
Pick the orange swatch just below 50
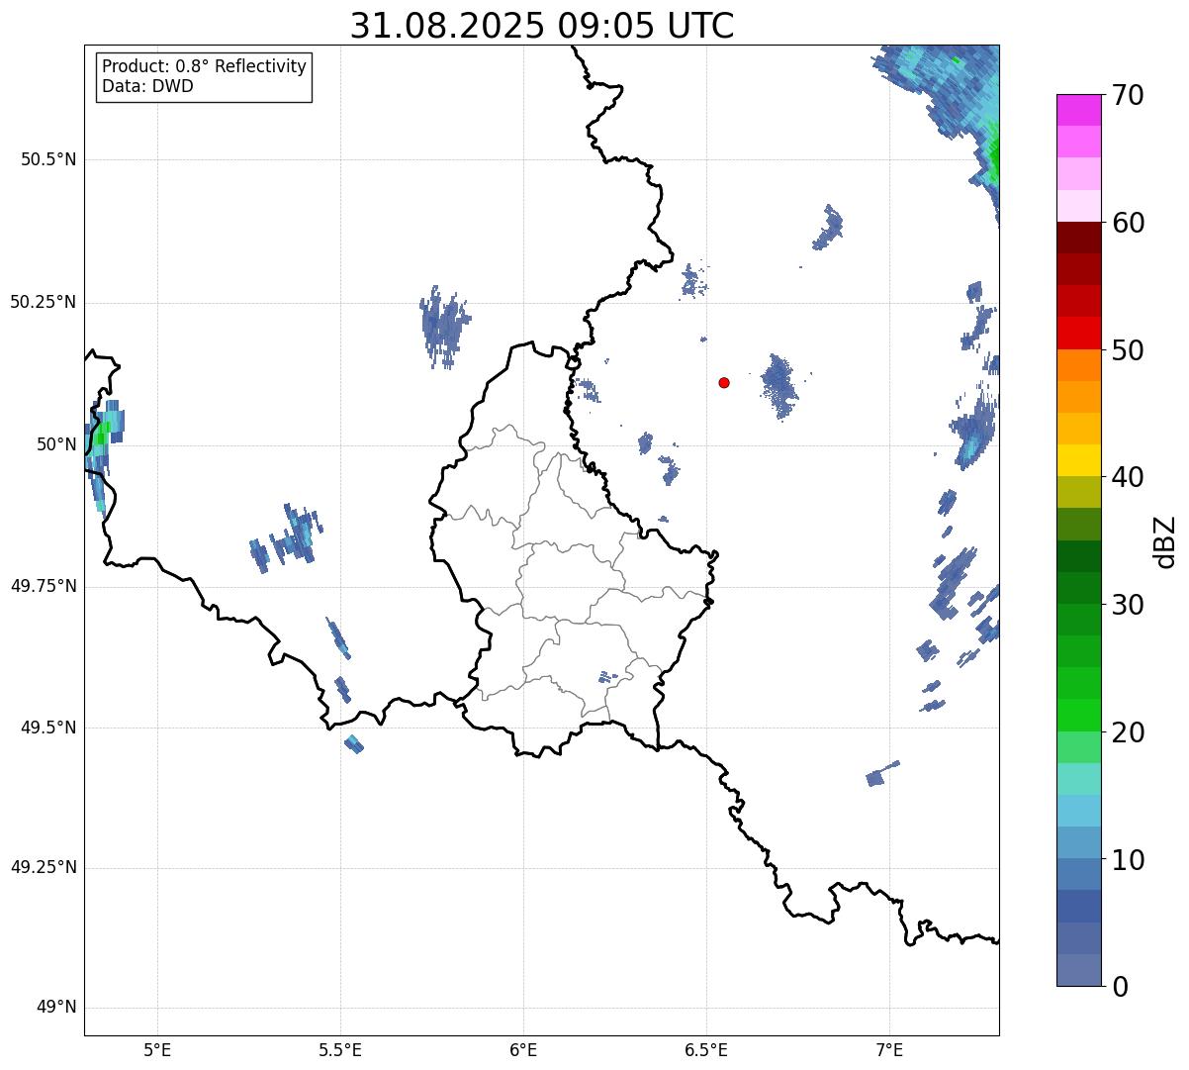point(1078,365)
